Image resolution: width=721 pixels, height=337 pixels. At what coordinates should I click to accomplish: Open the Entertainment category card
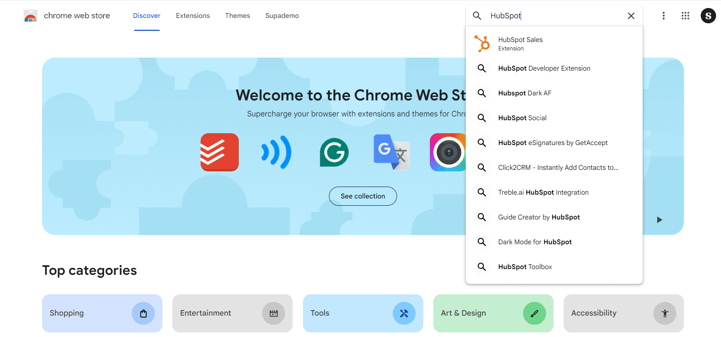tap(232, 313)
